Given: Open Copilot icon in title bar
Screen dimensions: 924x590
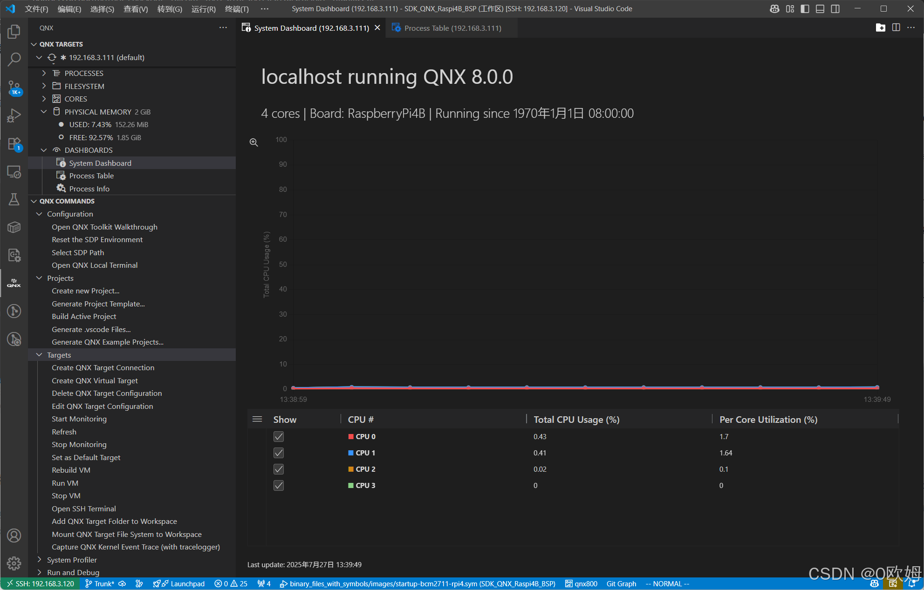Looking at the screenshot, I should point(774,9).
